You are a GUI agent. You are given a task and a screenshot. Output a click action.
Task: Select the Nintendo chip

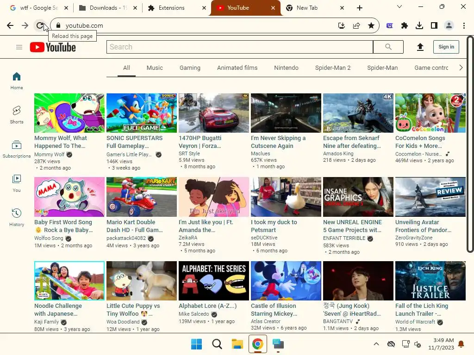tap(286, 68)
